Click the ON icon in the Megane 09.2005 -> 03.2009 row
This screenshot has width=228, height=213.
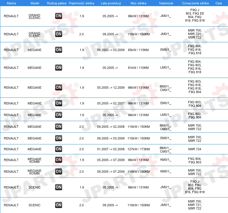click(x=59, y=138)
